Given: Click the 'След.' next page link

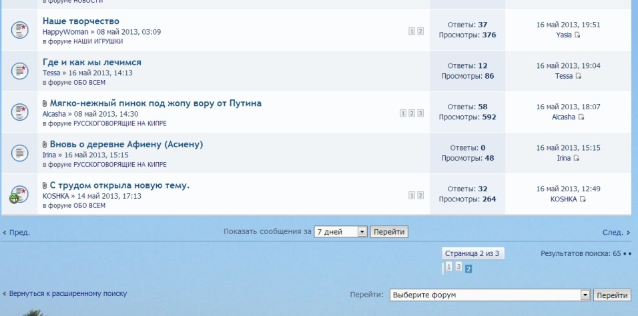Looking at the screenshot, I should (x=615, y=233).
